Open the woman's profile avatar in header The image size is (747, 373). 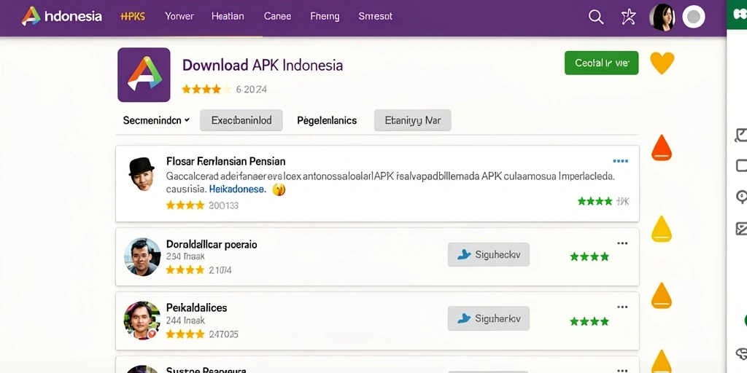(662, 17)
